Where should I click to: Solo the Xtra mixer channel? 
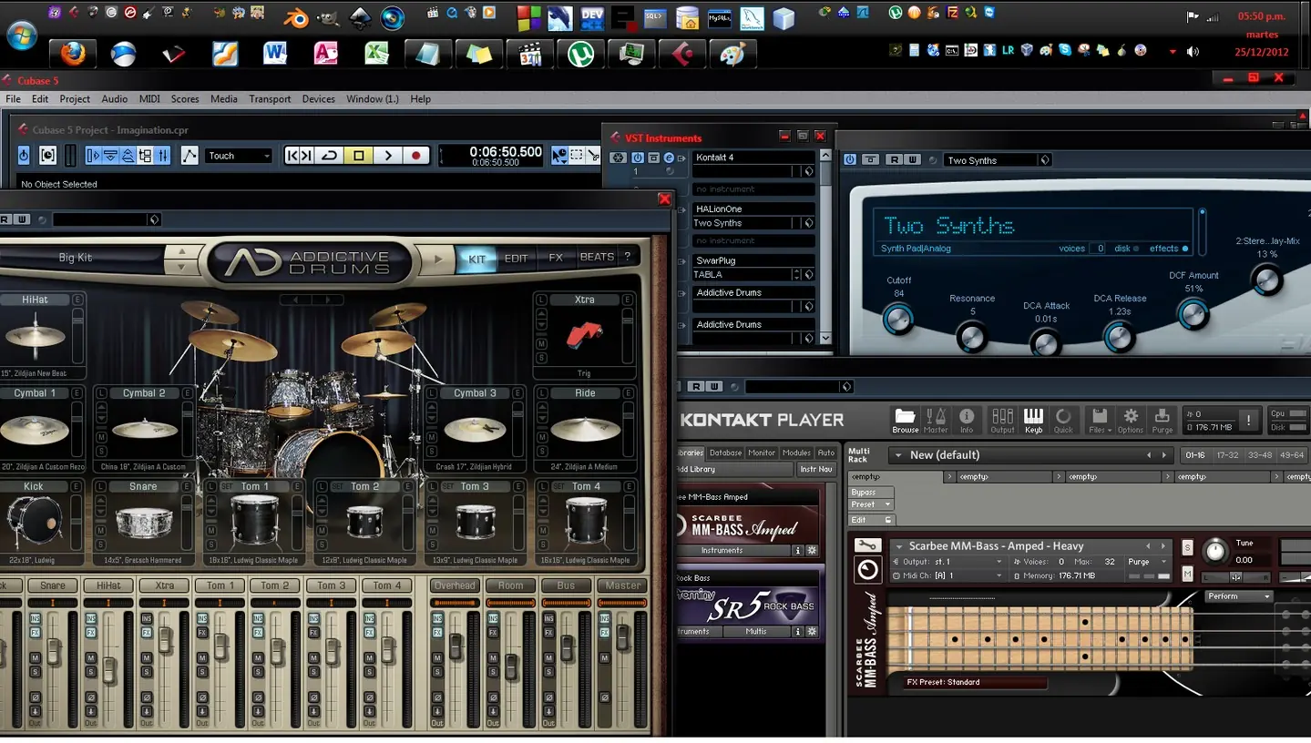(147, 671)
